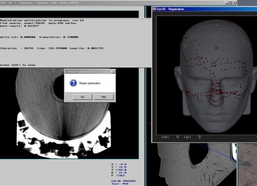The image size is (257, 186).
Task: Click the 'Restart optimization' dialog text
Action: (90, 83)
